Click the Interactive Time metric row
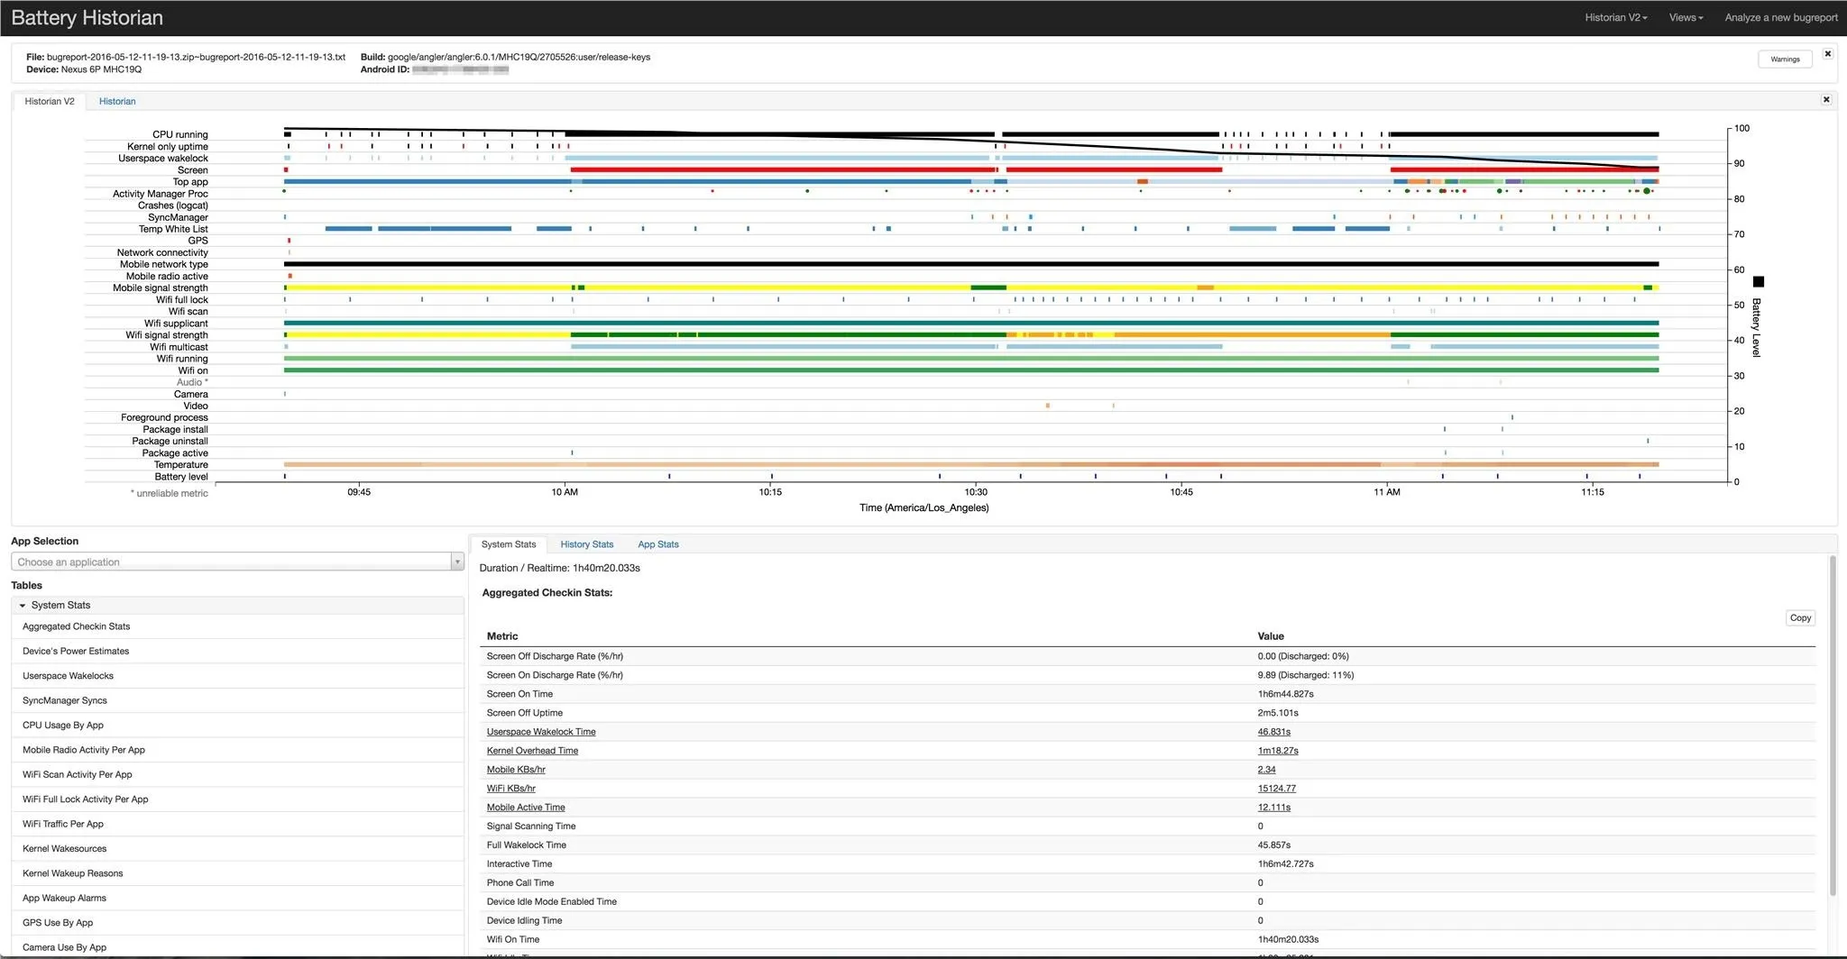 point(1147,864)
